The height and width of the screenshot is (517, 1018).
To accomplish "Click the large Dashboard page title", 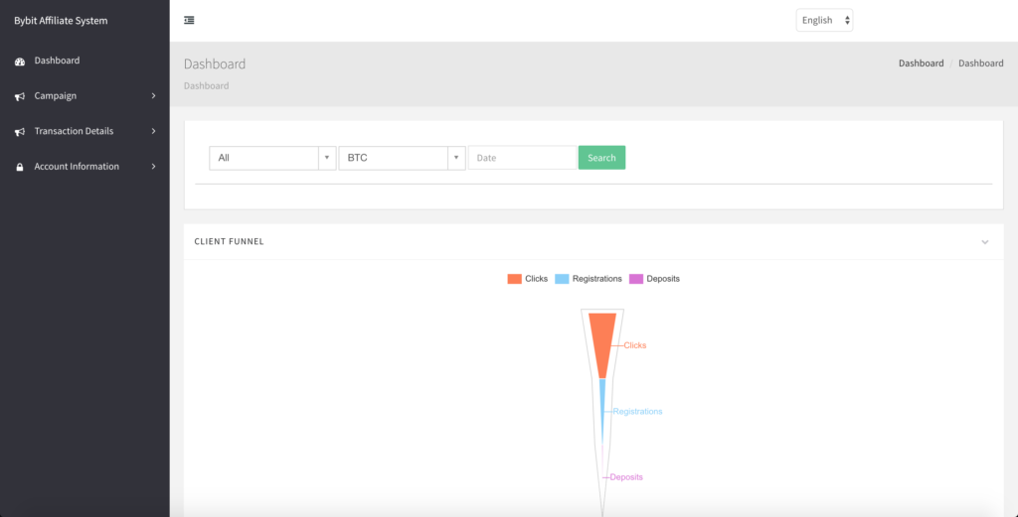I will [215, 65].
